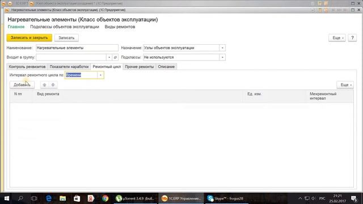The width and height of the screenshot is (363, 204).
Task: Expand the Интервал ремонтного цикла dropdown
Action: pos(100,75)
